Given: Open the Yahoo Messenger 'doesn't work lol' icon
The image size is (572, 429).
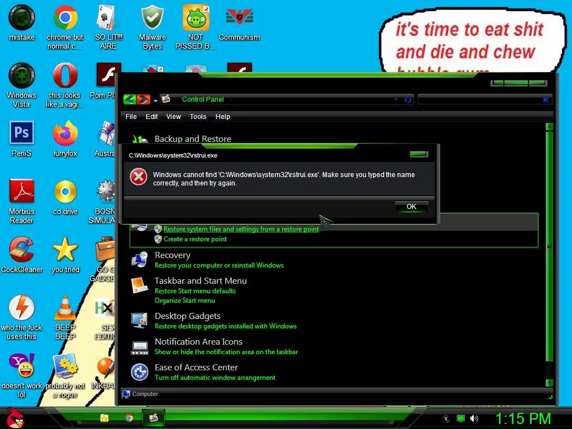Looking at the screenshot, I should [x=22, y=375].
